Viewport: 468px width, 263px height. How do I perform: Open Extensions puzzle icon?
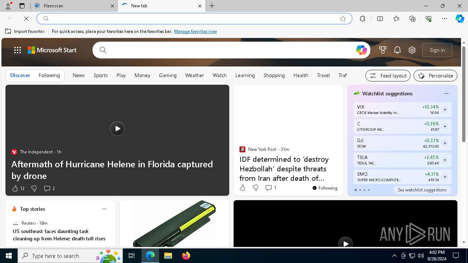[362, 19]
